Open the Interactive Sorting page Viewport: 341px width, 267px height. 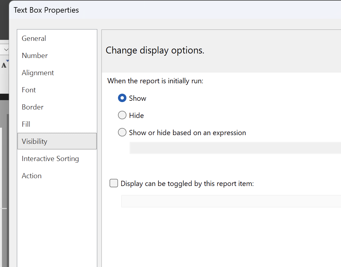[50, 158]
